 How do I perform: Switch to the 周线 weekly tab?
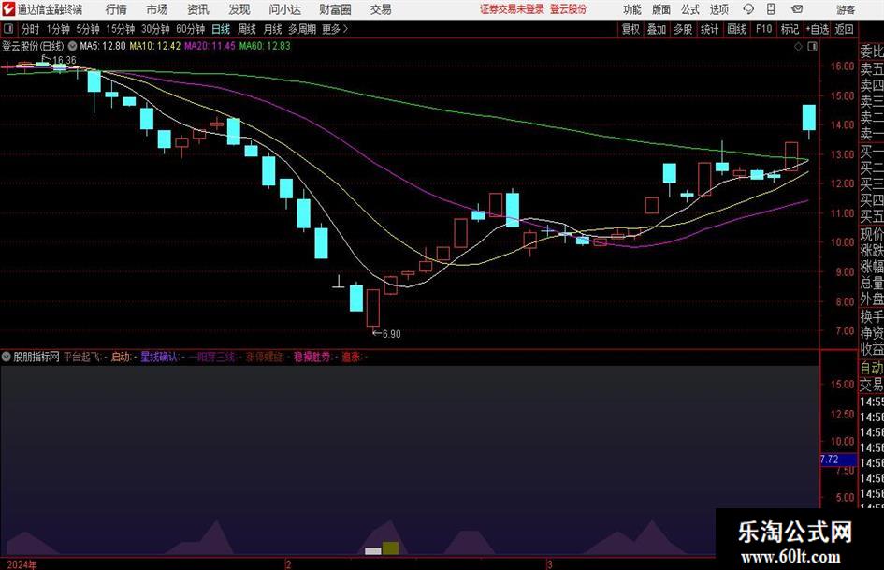coord(247,29)
